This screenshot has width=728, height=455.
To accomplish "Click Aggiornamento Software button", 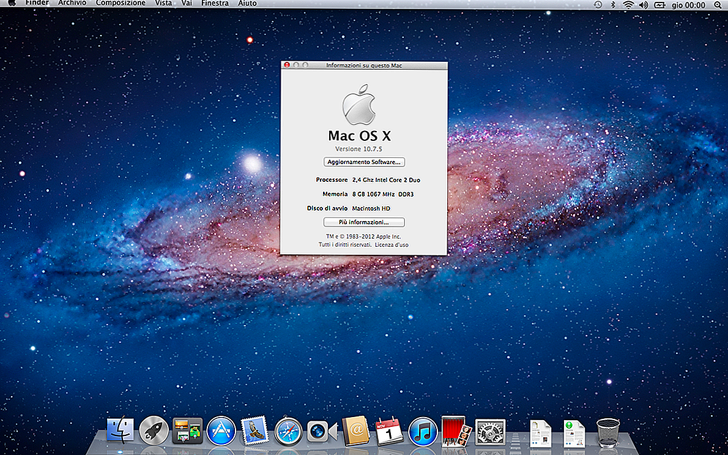I will tap(364, 162).
